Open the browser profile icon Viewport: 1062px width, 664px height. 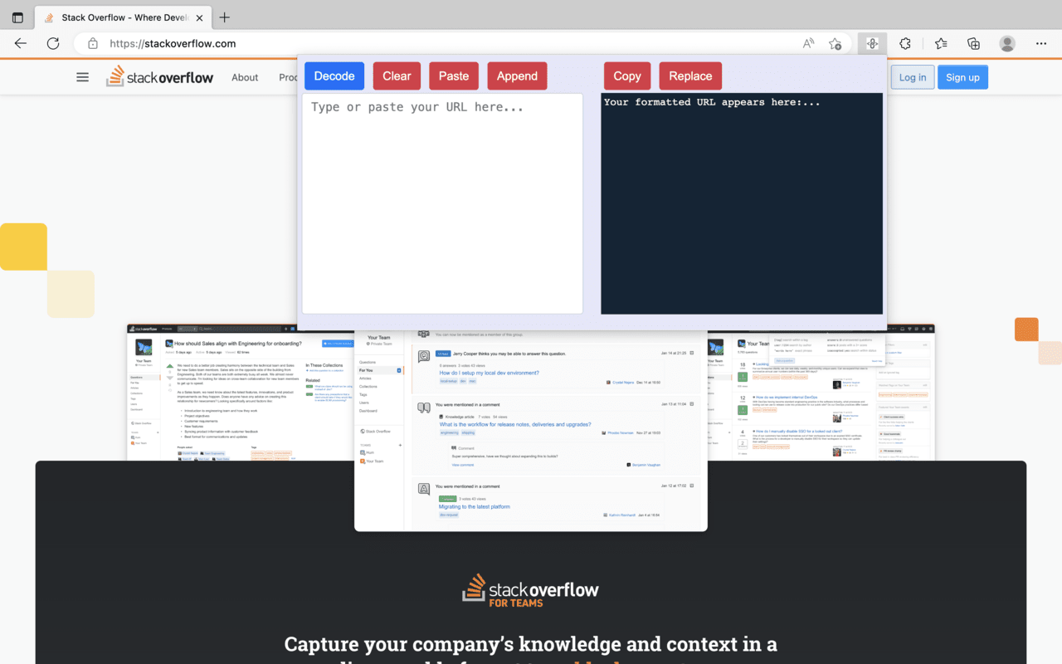pos(1007,44)
